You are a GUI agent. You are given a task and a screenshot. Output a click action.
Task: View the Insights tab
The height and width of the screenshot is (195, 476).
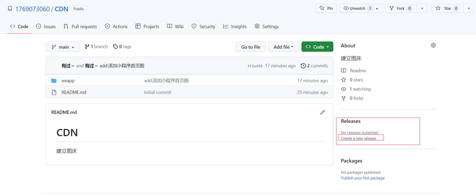click(x=235, y=26)
